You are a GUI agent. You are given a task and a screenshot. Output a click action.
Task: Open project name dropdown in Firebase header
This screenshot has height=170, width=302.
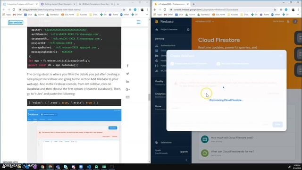click(204, 21)
